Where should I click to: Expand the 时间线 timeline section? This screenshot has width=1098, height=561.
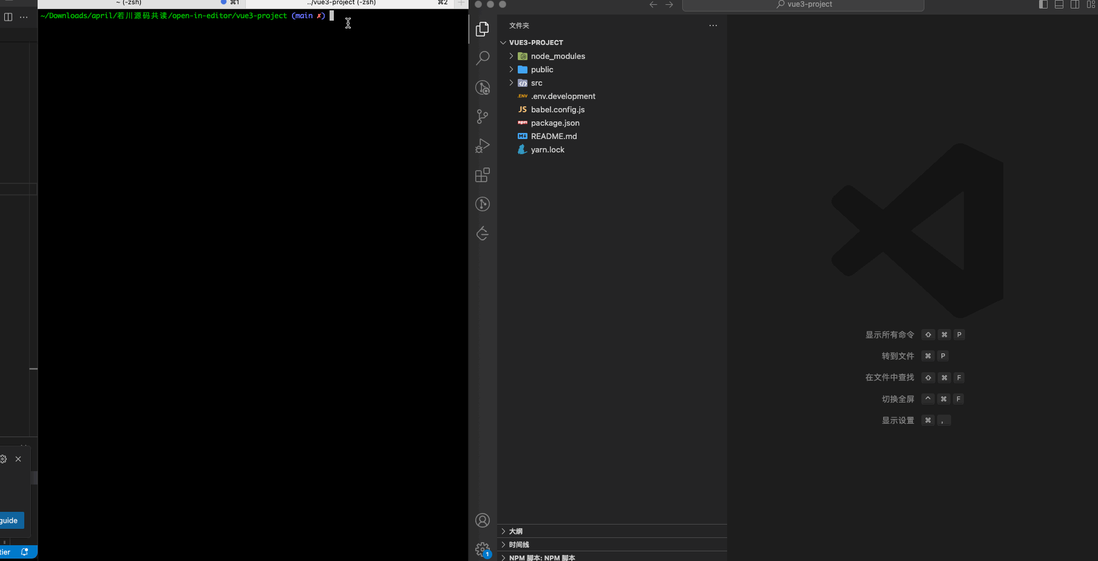click(612, 545)
